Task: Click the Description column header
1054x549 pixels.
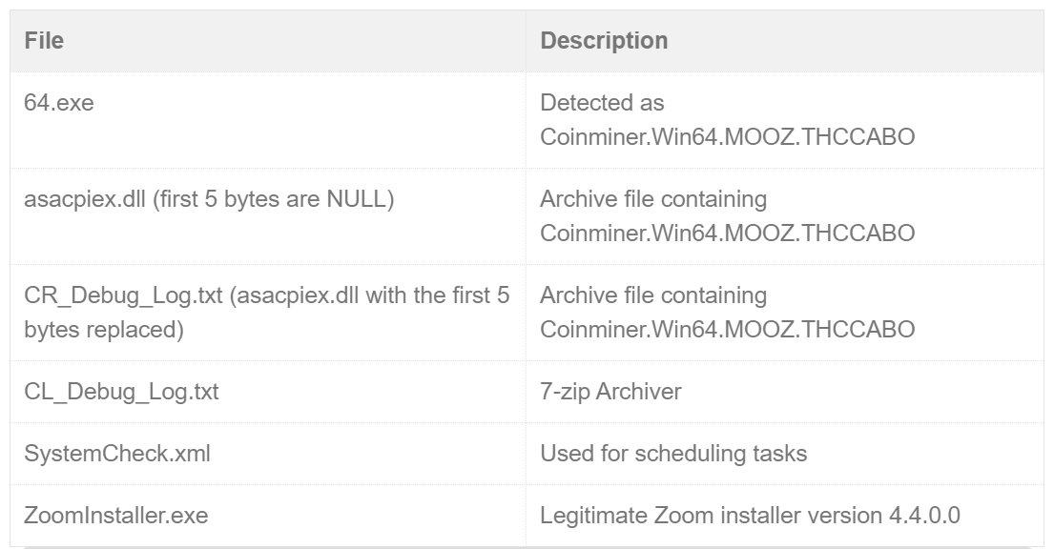Action: (x=604, y=41)
